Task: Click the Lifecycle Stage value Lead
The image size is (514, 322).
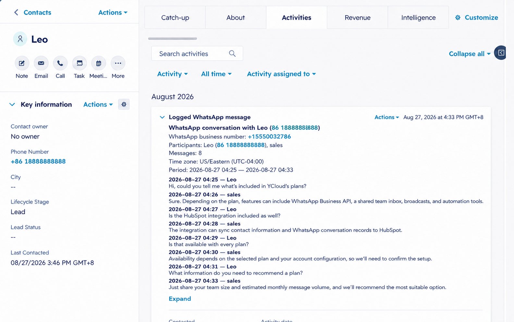Action: (x=18, y=212)
